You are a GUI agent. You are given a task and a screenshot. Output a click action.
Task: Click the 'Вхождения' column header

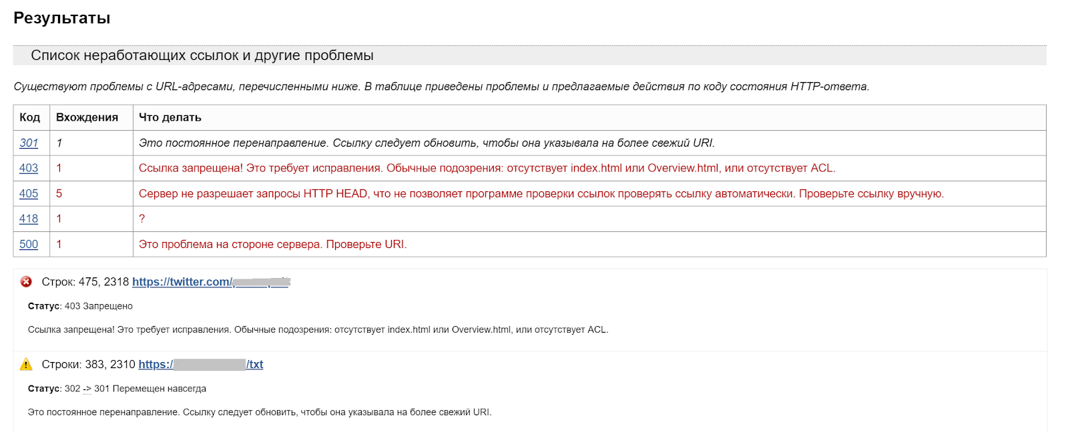pyautogui.click(x=87, y=117)
